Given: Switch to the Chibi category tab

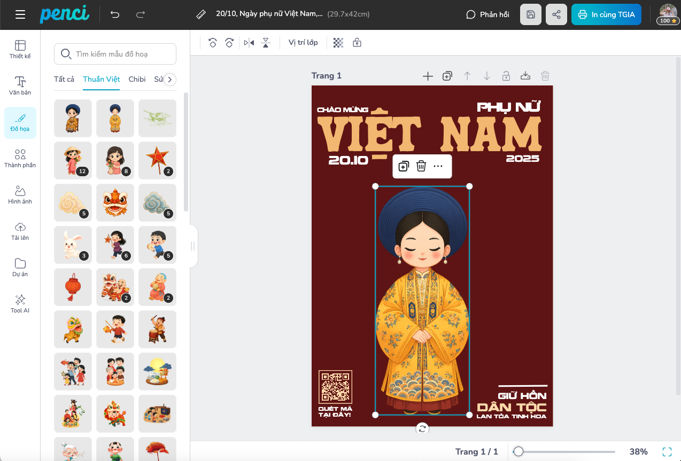Looking at the screenshot, I should point(137,79).
